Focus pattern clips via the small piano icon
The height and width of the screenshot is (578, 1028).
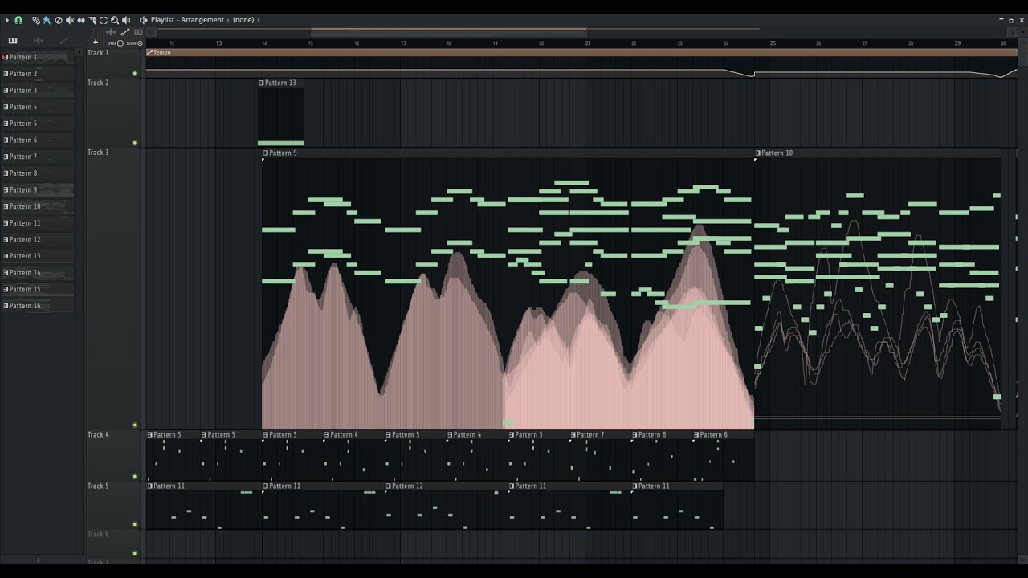point(138,32)
